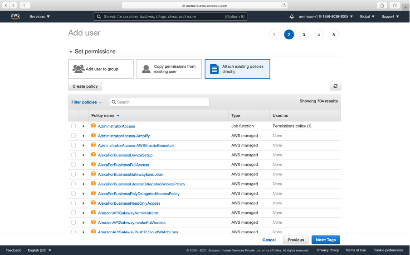Click the search magnifier in policy search

click(x=114, y=102)
